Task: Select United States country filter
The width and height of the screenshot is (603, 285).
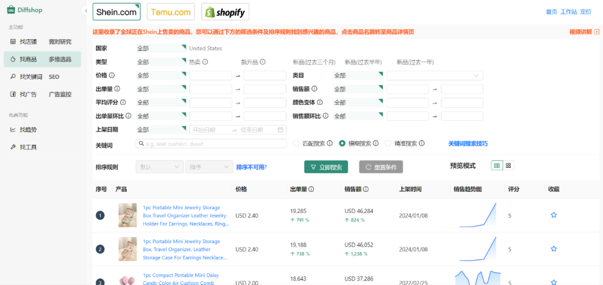Action: click(205, 49)
